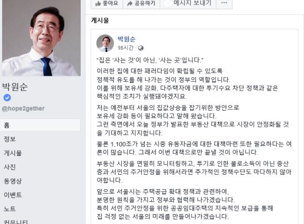The width and height of the screenshot is (304, 224).
Task: Open the 동영상 sidebar section
Action: pyautogui.click(x=13, y=181)
